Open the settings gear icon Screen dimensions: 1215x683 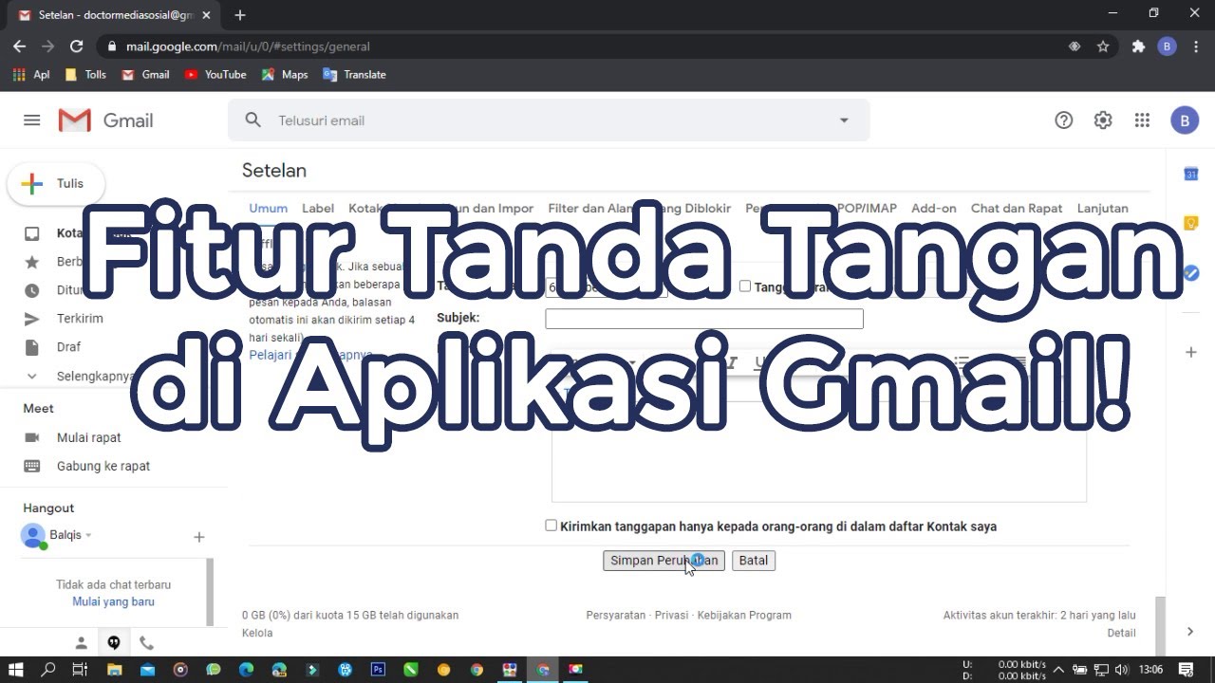1103,120
